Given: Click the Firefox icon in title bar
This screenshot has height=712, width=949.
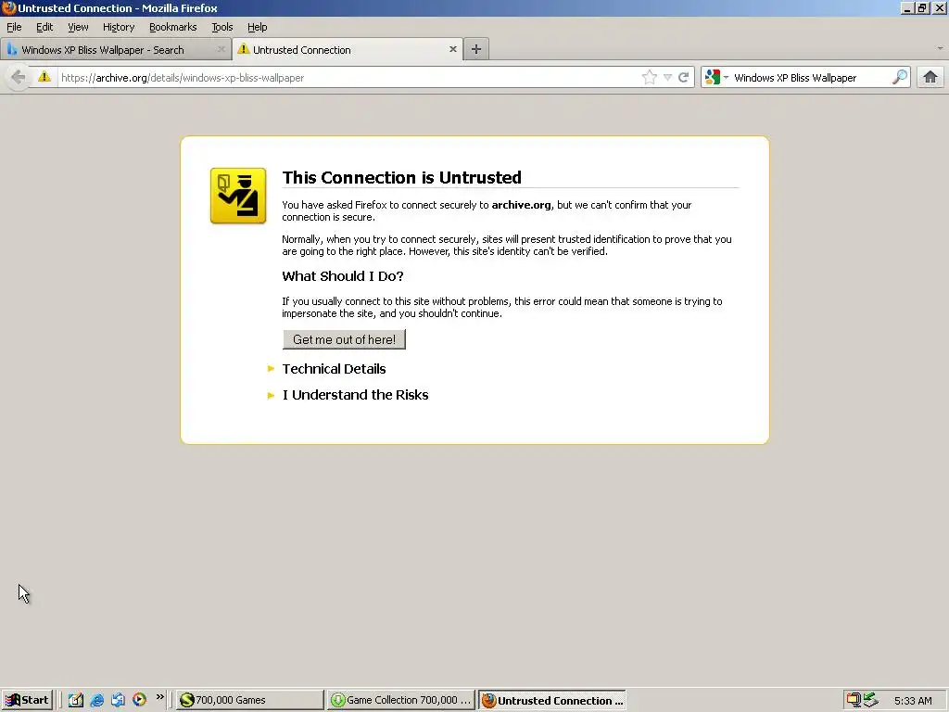Looking at the screenshot, I should 8,7.
